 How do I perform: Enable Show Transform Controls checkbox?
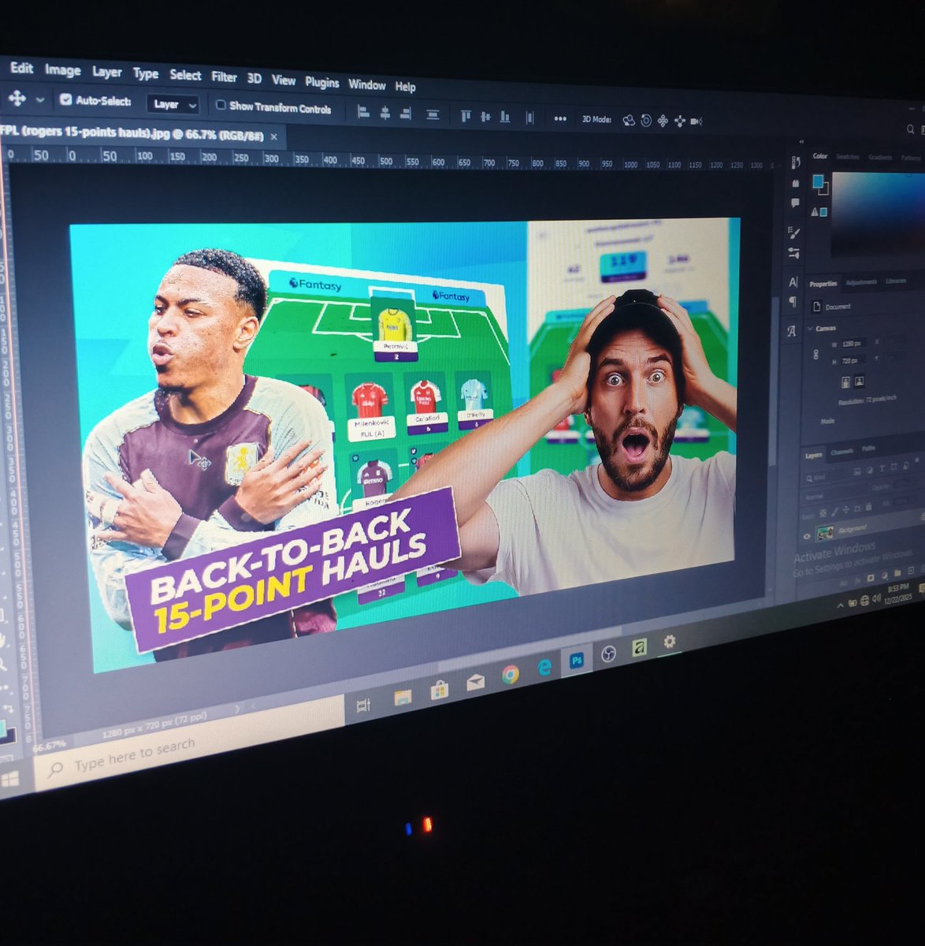[x=221, y=105]
